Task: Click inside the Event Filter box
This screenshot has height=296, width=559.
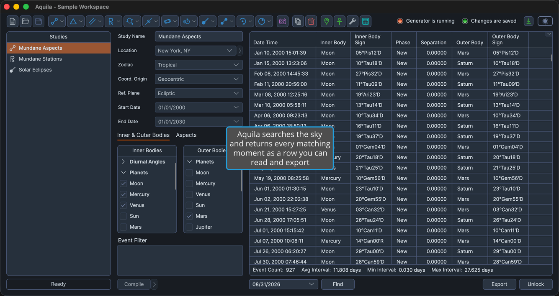Action: 180,260
